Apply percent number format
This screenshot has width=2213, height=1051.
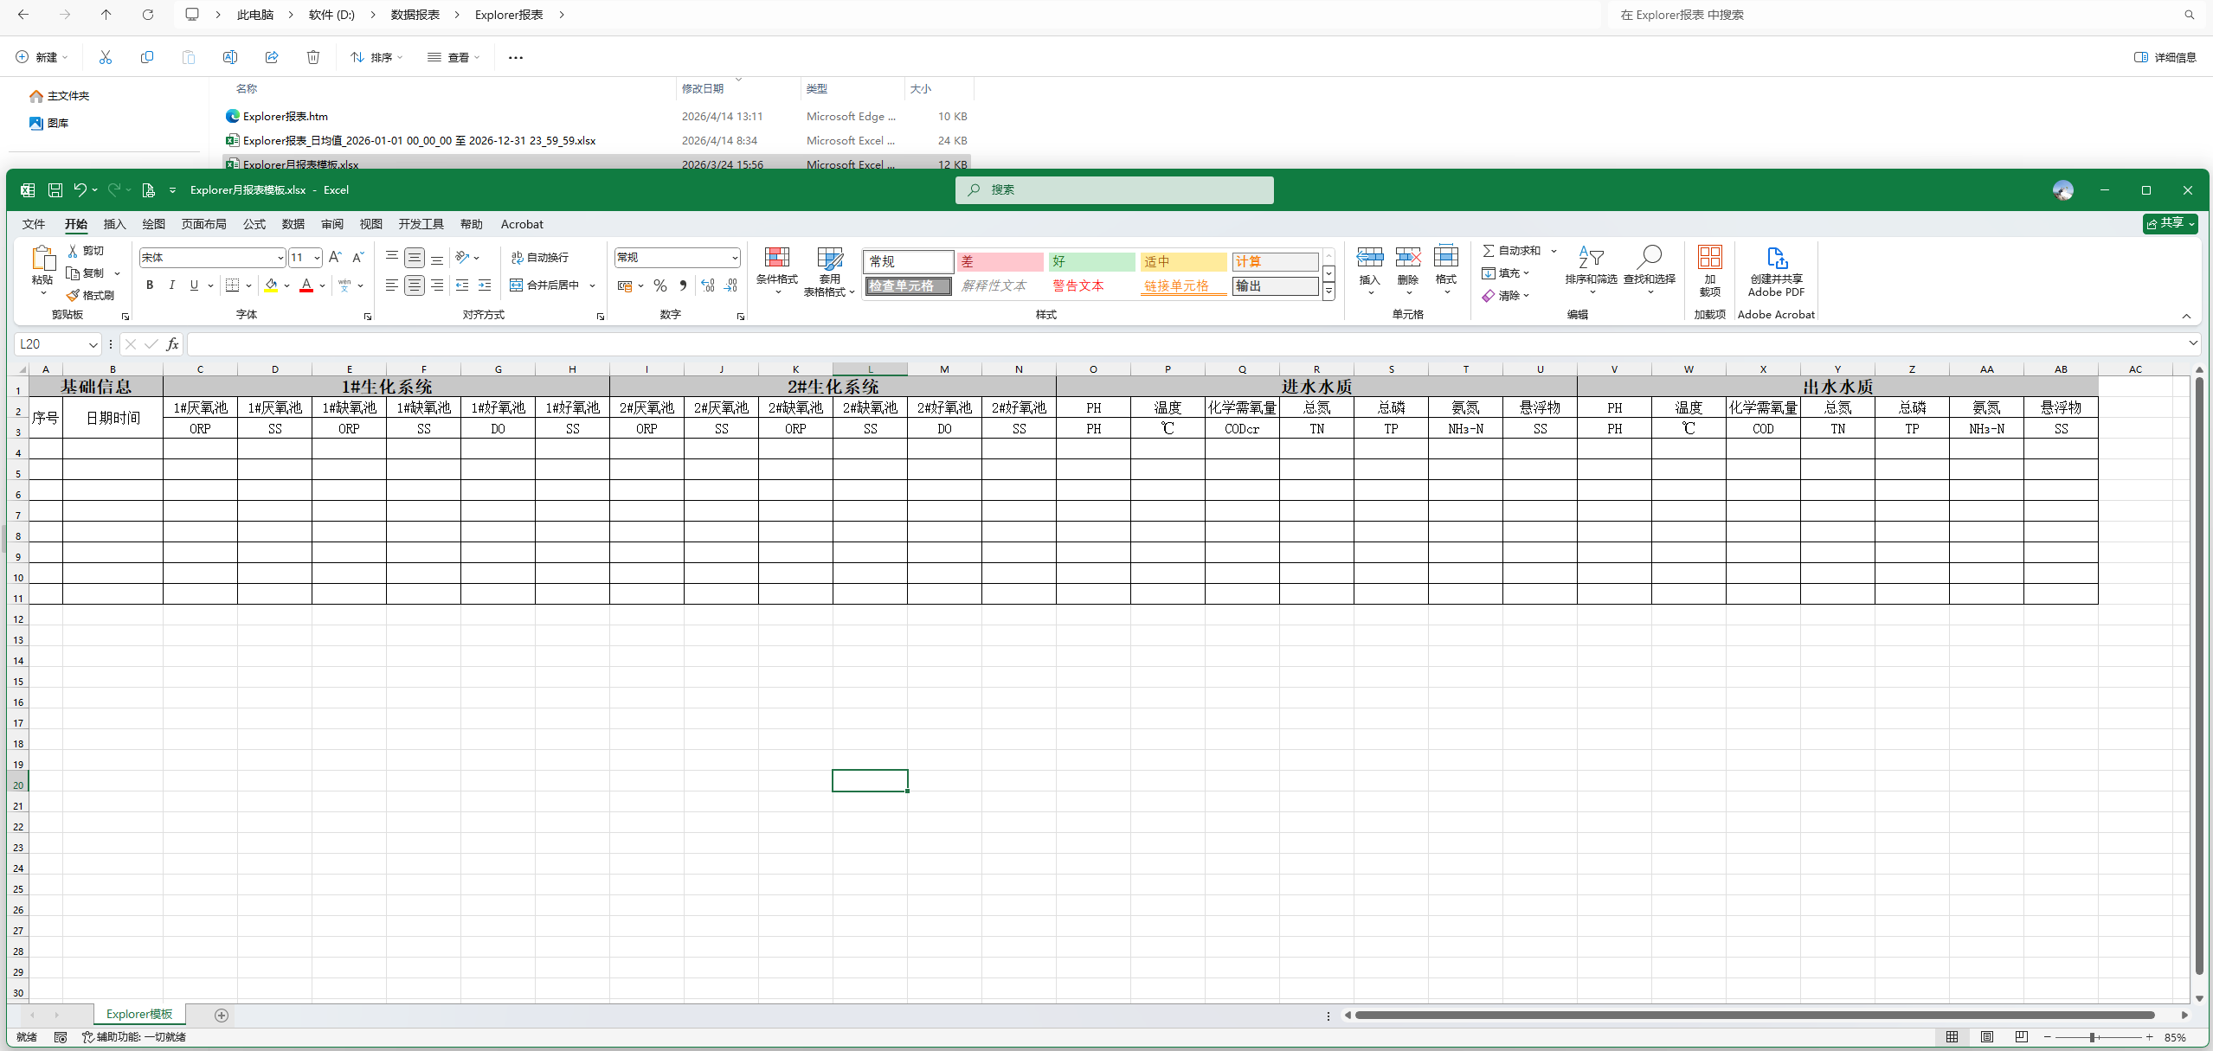pyautogui.click(x=659, y=285)
